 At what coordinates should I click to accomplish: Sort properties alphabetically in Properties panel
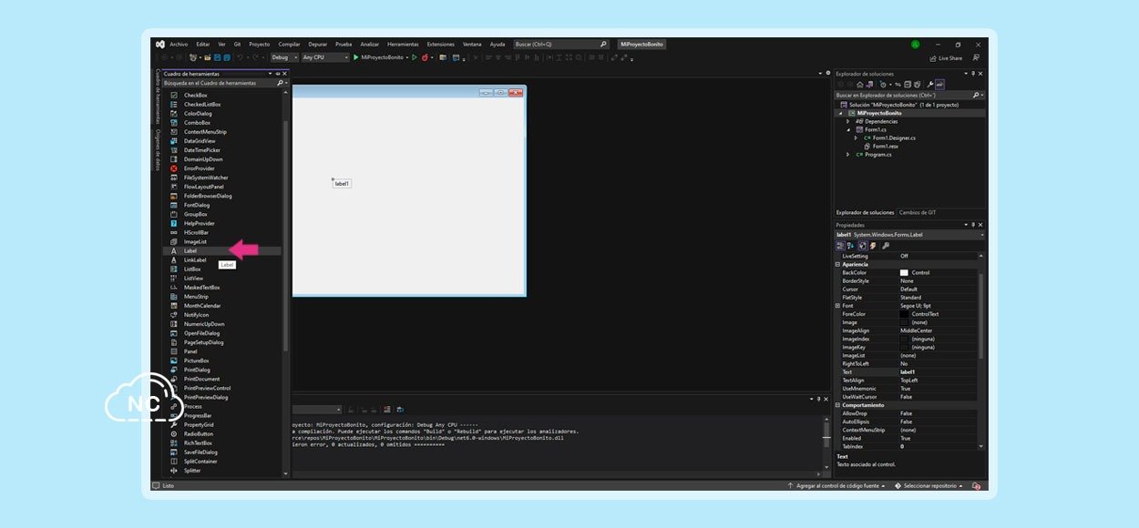coord(850,245)
